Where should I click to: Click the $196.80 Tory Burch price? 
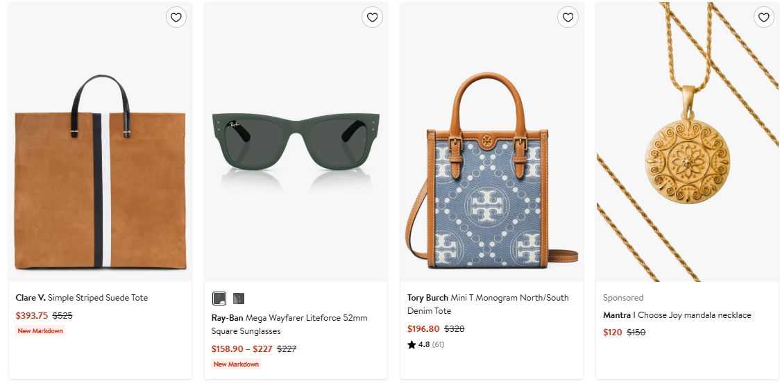tap(423, 329)
